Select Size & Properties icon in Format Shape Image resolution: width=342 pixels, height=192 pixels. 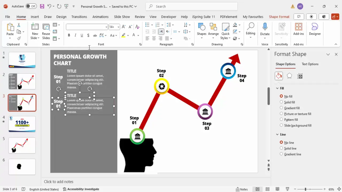(300, 76)
